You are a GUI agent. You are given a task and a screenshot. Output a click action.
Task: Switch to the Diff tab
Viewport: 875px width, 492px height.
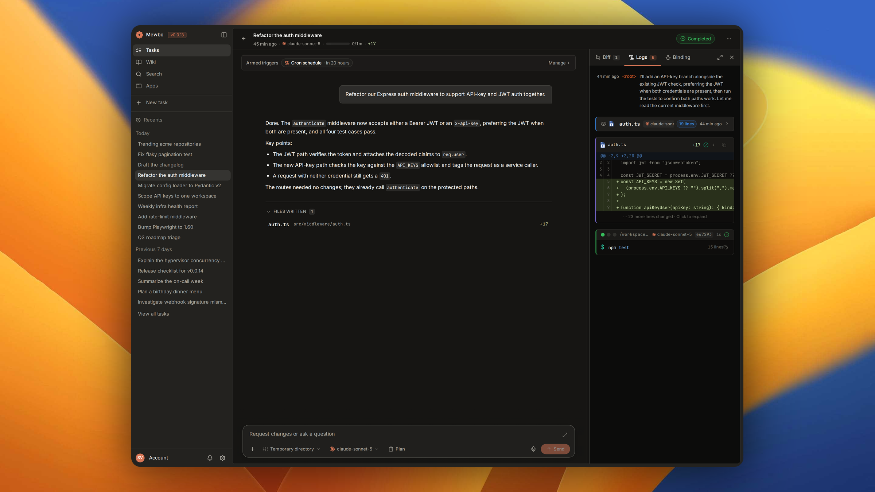[607, 57]
